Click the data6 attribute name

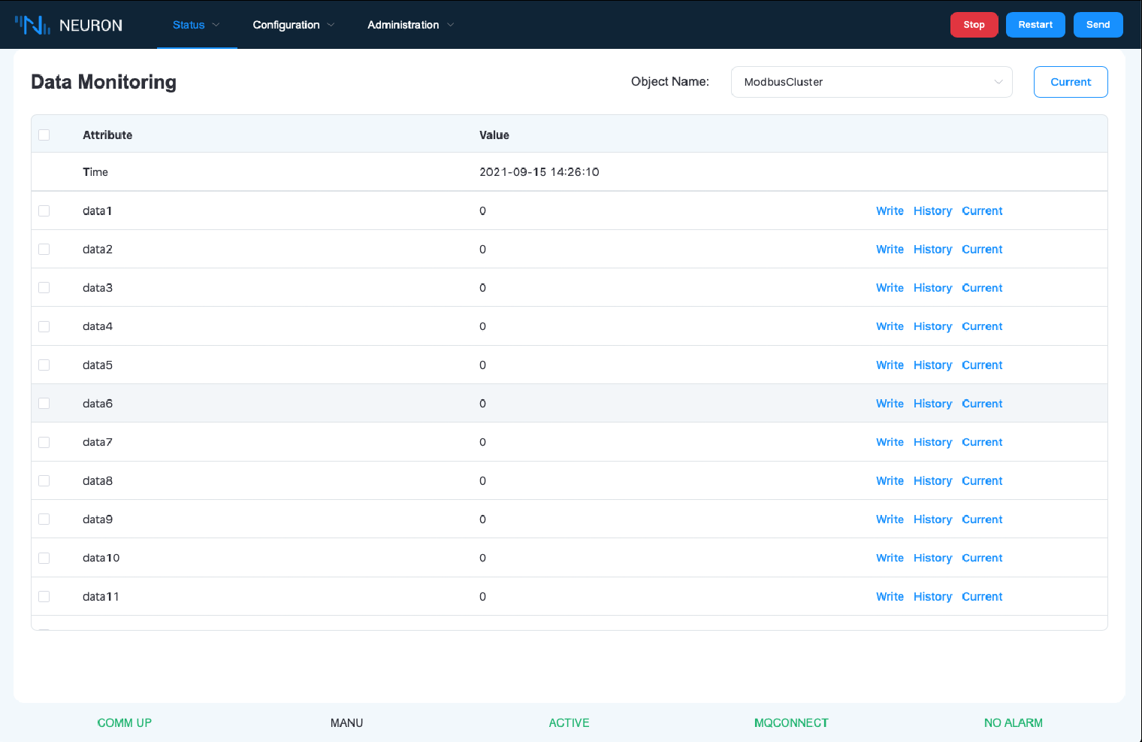pos(98,403)
